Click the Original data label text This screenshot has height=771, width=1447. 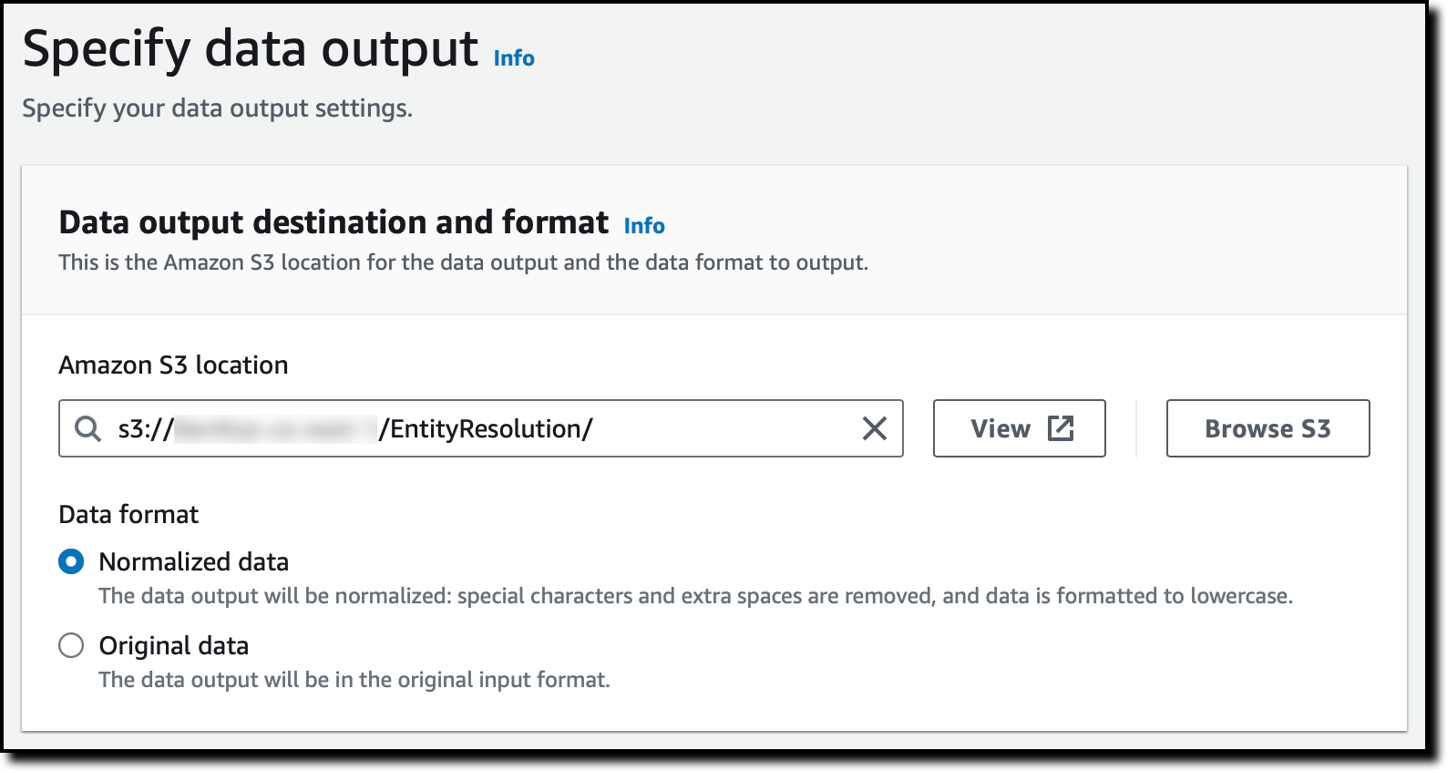pyautogui.click(x=174, y=645)
